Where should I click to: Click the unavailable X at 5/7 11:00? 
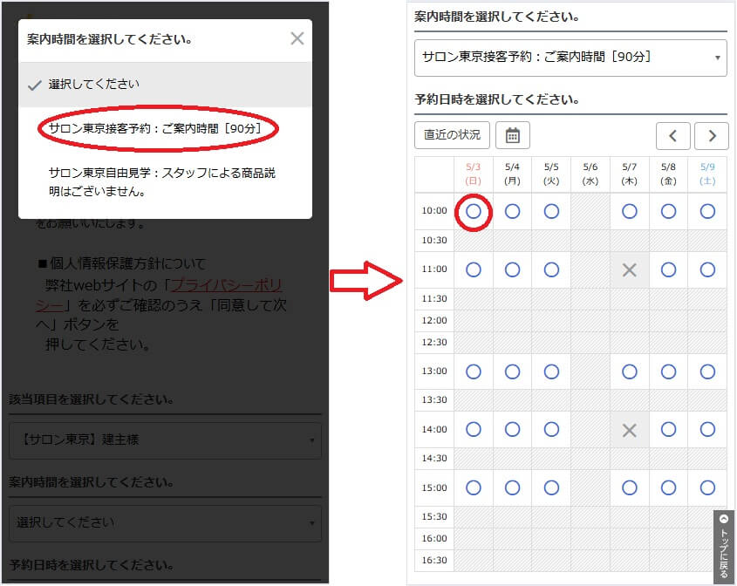(x=629, y=270)
